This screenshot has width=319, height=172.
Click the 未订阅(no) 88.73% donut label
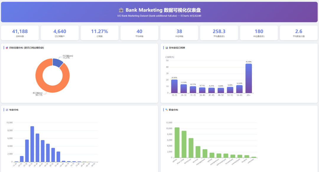(x=38, y=94)
